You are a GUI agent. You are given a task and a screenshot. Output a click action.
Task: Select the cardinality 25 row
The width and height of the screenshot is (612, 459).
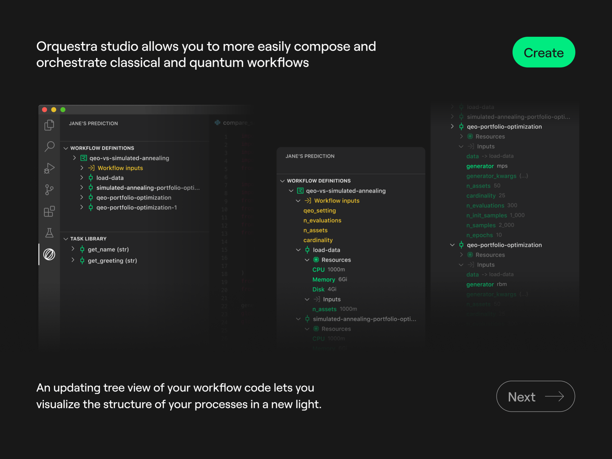(486, 196)
